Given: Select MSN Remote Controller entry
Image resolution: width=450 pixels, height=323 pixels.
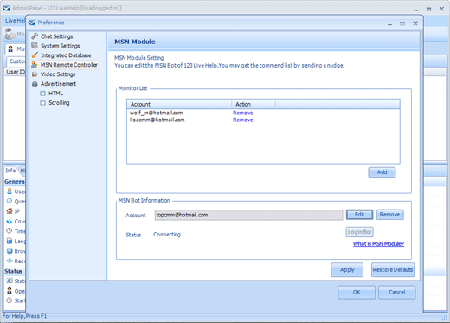Looking at the screenshot, I should pyautogui.click(x=69, y=65).
